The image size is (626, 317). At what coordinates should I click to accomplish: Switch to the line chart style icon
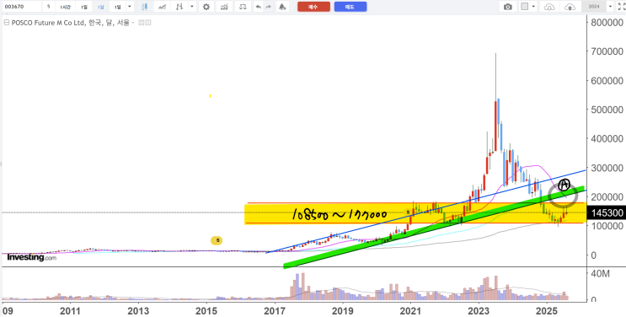(x=162, y=7)
